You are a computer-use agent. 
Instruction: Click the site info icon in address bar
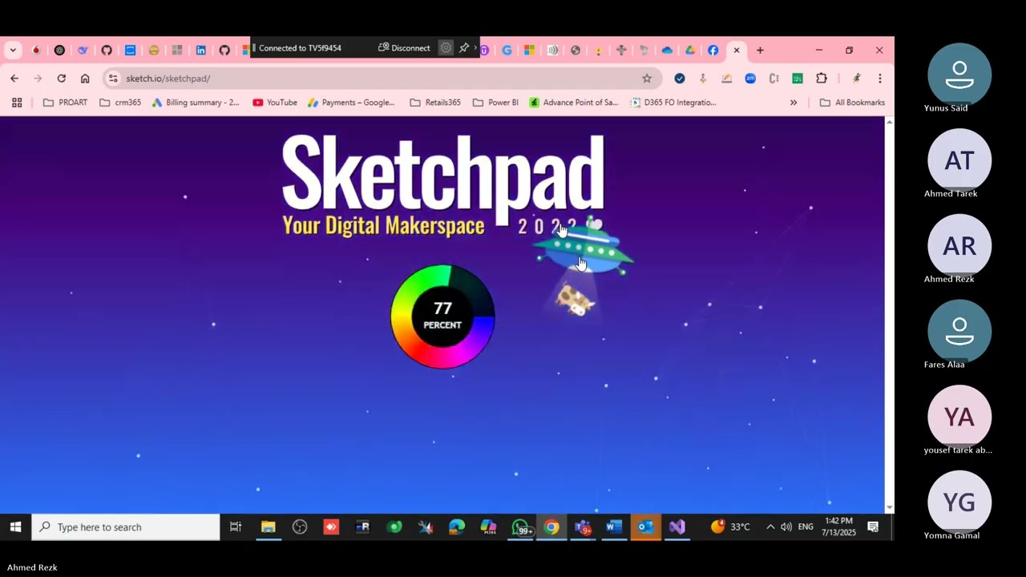(x=113, y=79)
